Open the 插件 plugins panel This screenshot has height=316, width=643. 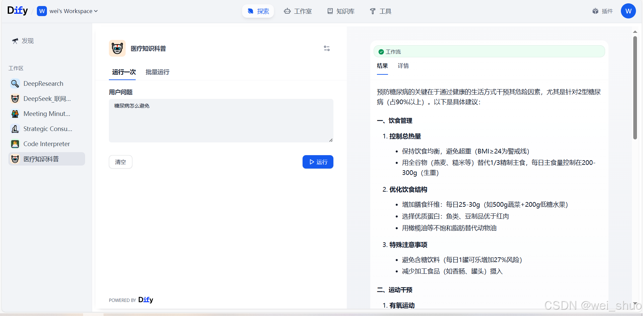pyautogui.click(x=602, y=11)
